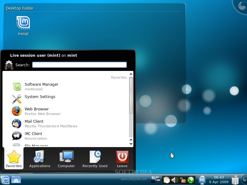Click the green globe network tray icon
The width and height of the screenshot is (247, 185).
coord(191,180)
